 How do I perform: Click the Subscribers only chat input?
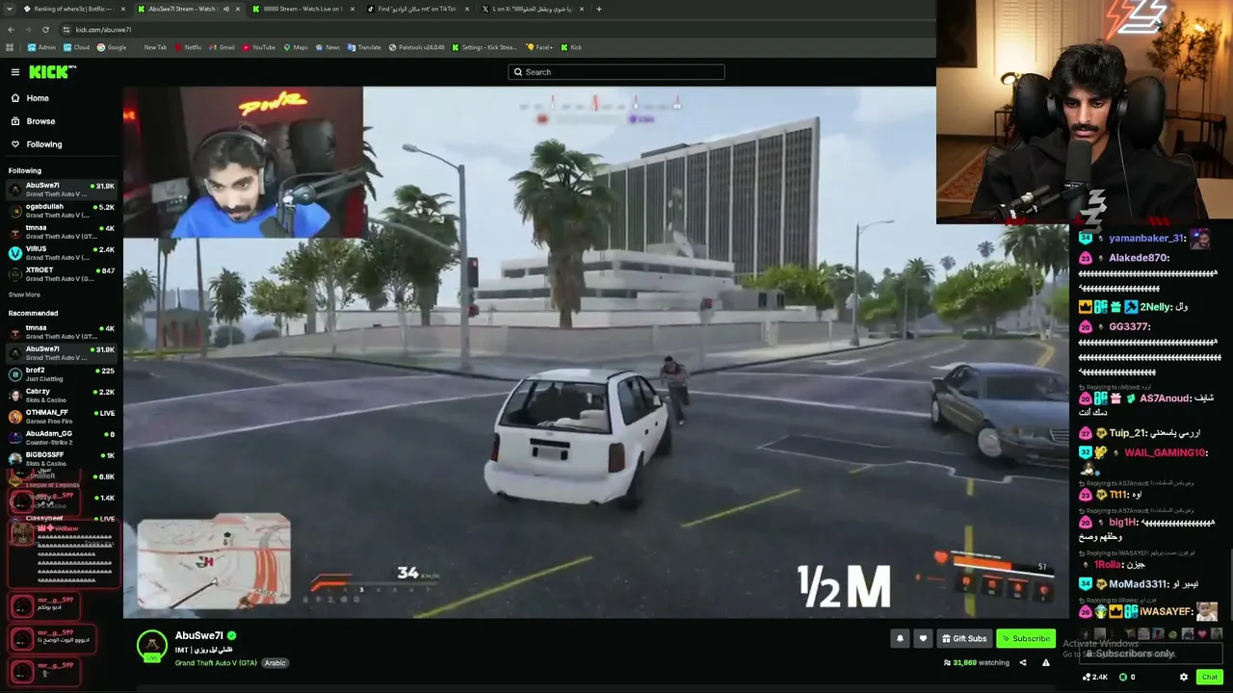point(1150,654)
